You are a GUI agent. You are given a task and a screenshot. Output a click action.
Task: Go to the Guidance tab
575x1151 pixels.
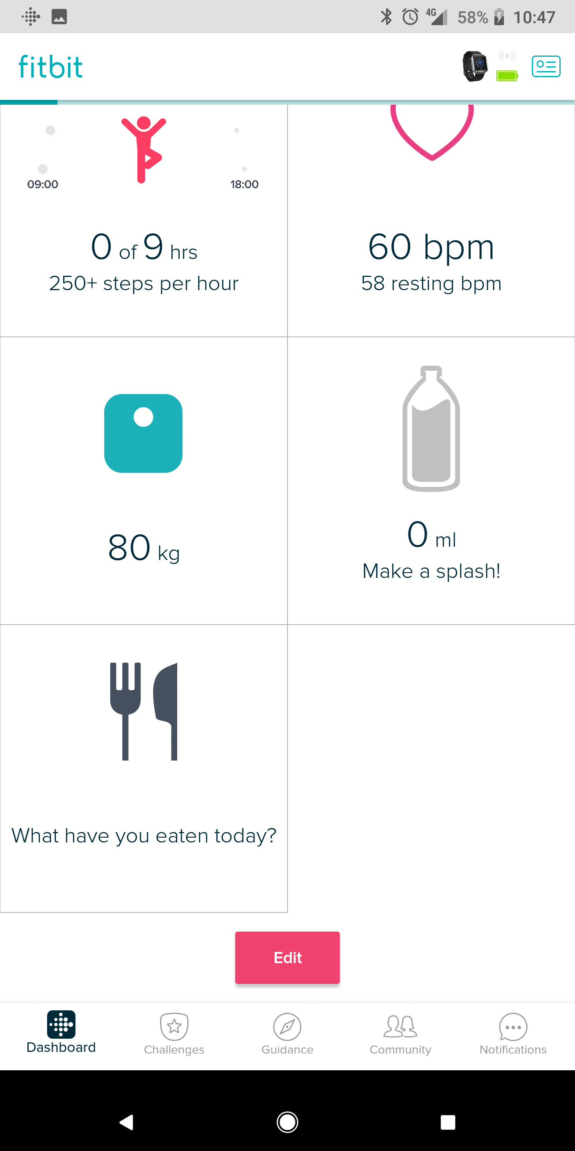(x=287, y=1034)
